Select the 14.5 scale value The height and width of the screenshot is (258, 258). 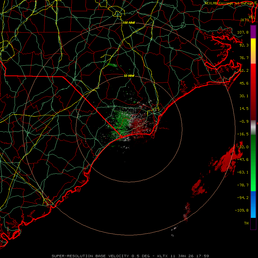click(x=244, y=109)
